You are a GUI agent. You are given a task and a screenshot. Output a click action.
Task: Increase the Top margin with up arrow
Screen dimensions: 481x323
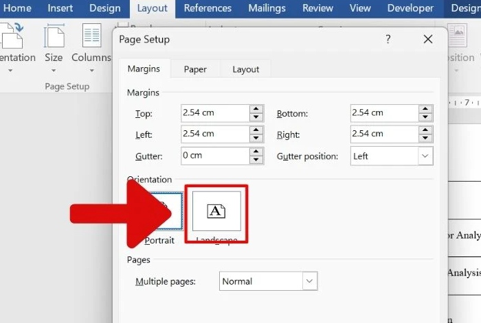(x=256, y=108)
